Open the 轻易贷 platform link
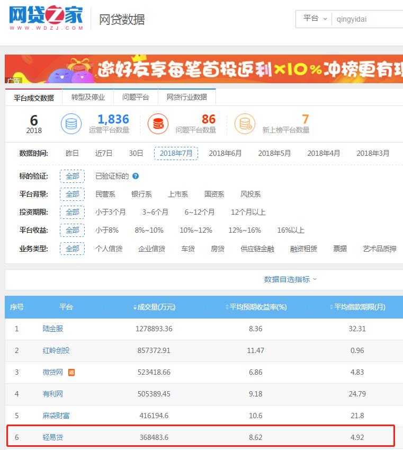 (53, 438)
